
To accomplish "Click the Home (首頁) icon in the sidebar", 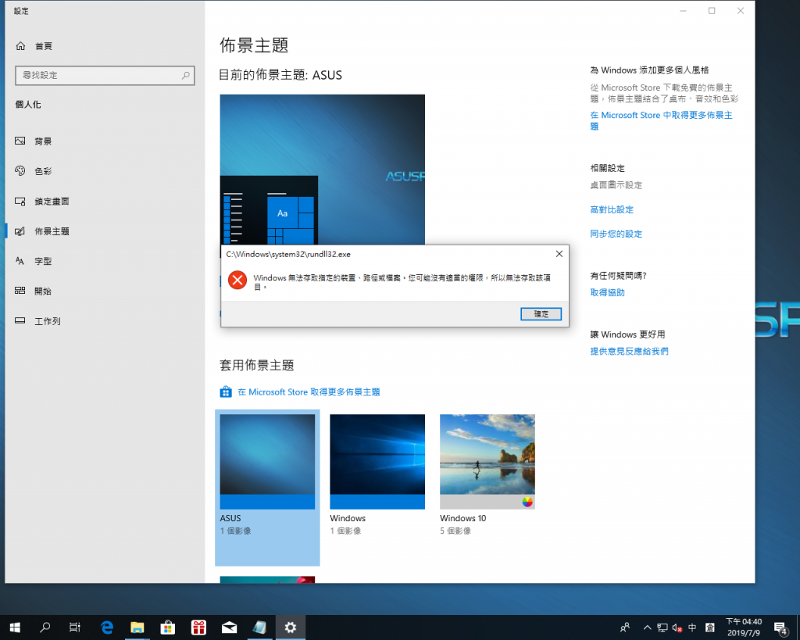I will coord(20,46).
